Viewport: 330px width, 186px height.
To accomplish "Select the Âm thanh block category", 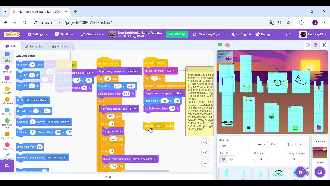I will 7,80.
